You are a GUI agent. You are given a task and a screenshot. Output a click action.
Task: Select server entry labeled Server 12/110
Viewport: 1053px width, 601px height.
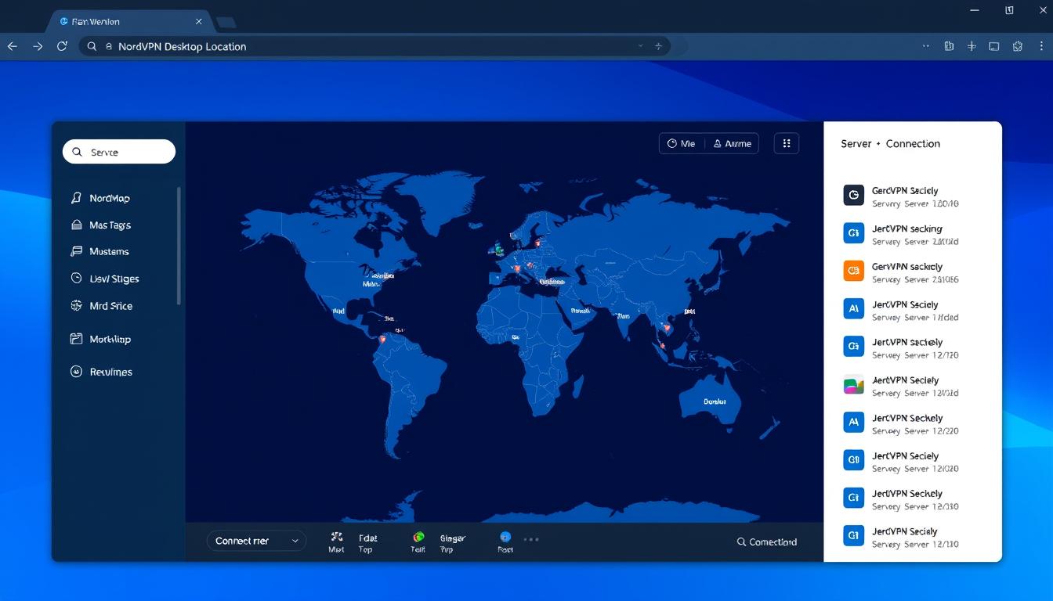(x=913, y=537)
